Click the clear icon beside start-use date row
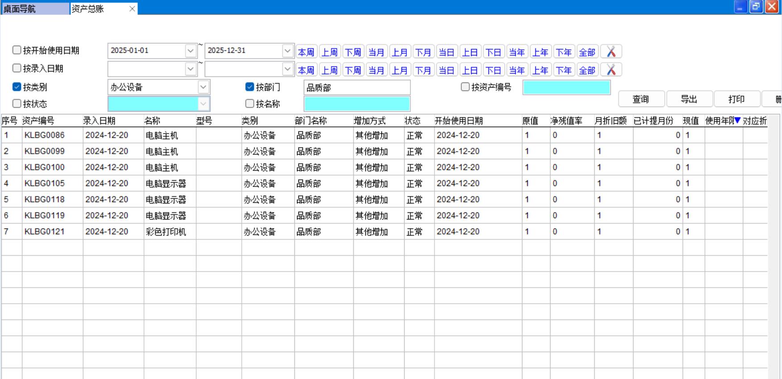The image size is (782, 379). coord(611,52)
